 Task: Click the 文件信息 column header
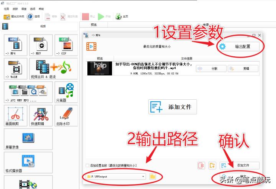pos(187,58)
